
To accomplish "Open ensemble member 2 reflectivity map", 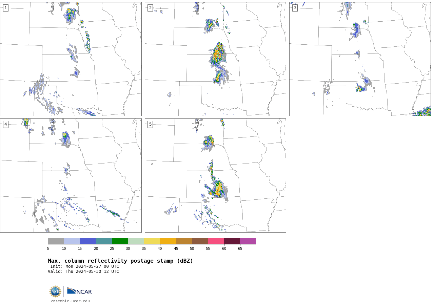I will 215,59.
